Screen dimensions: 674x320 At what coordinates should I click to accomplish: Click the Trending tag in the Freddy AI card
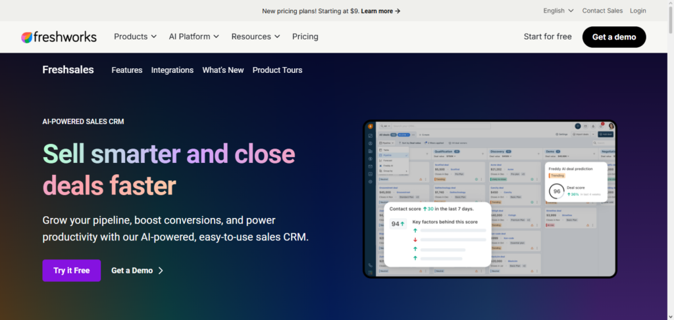pos(557,175)
